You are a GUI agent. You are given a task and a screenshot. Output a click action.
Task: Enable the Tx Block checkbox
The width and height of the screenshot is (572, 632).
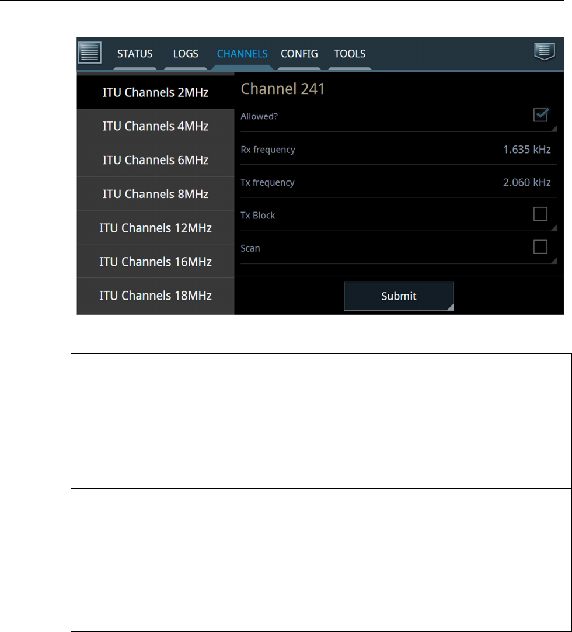pyautogui.click(x=540, y=214)
